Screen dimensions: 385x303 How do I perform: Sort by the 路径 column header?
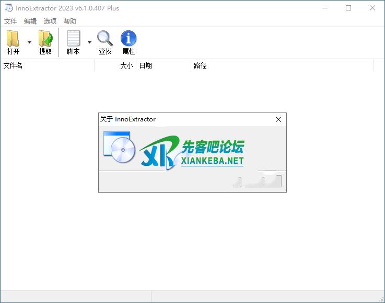point(282,66)
